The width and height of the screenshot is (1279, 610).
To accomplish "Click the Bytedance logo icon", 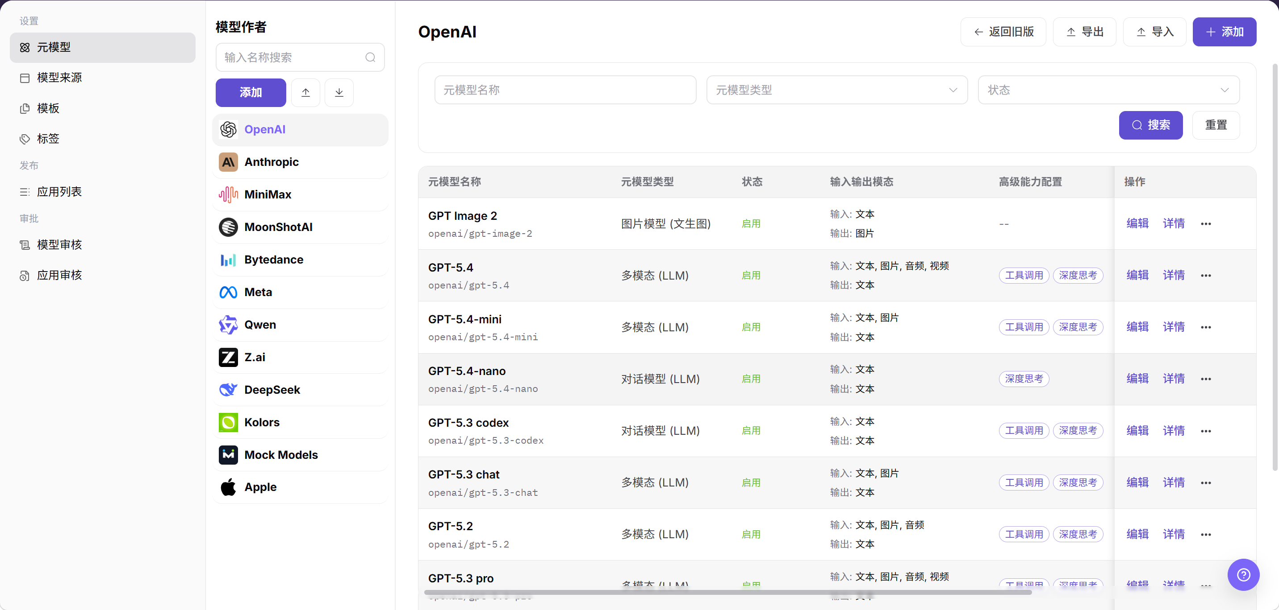I will coord(228,260).
